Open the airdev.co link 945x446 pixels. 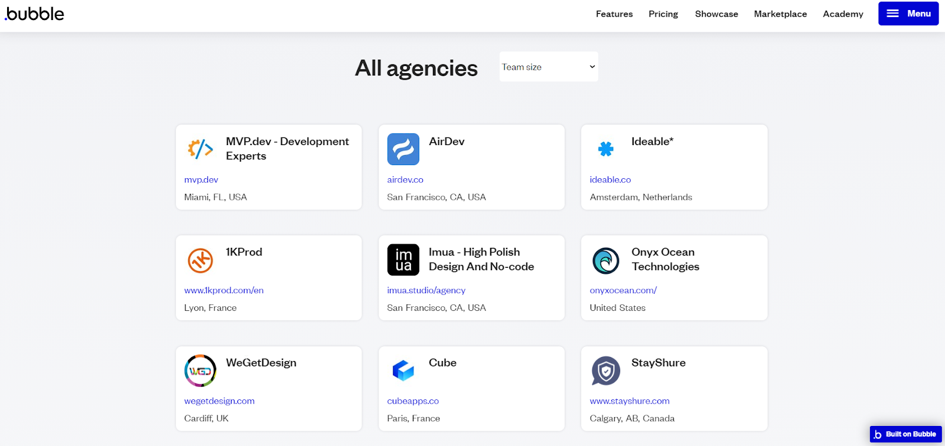coord(405,179)
